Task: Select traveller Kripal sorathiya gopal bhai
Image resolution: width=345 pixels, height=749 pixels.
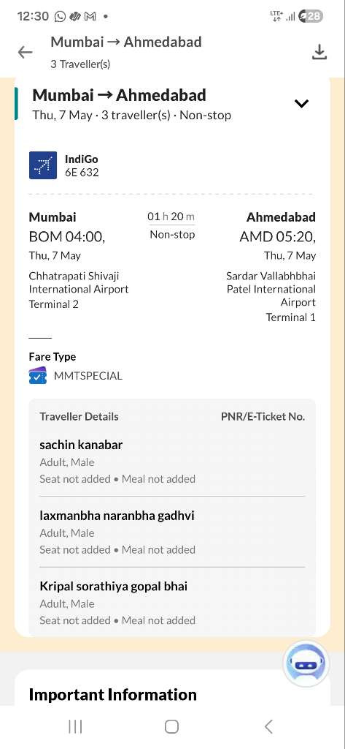Action: tap(172, 603)
